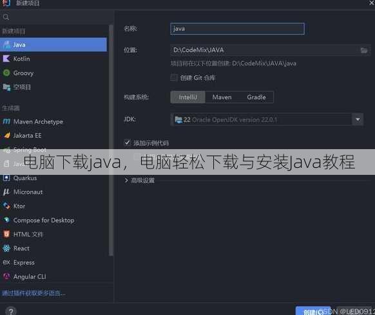Screen dimensions: 375x315
Task: Click the JDK 22 folder icon
Action: [x=178, y=120]
